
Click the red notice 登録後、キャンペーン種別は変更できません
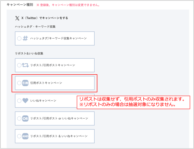click(68, 5)
